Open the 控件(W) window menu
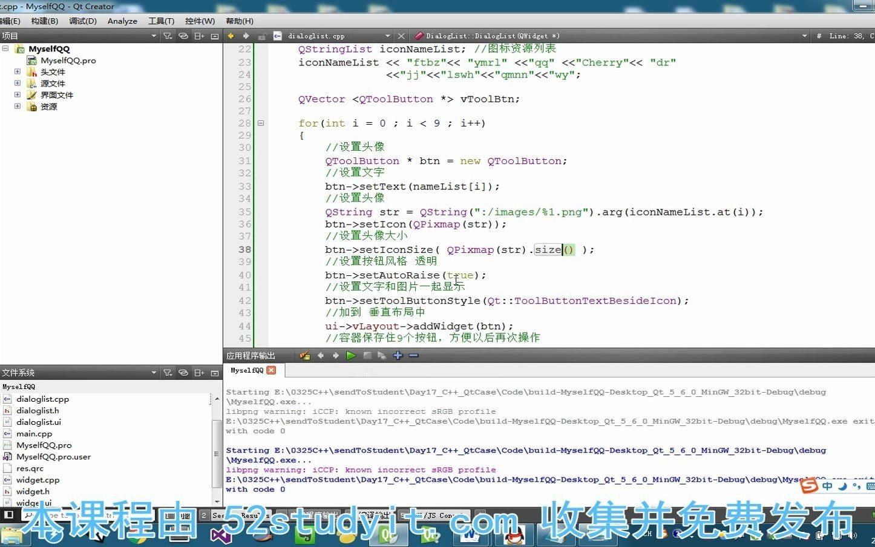 (x=200, y=21)
